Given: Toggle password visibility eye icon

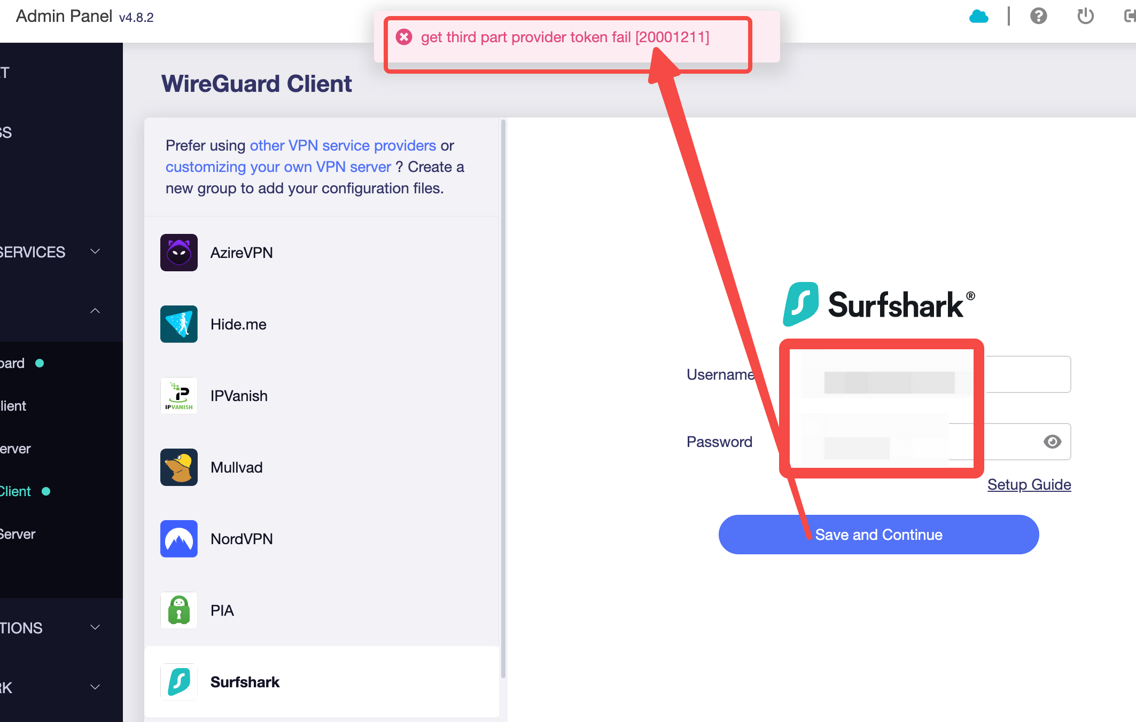Looking at the screenshot, I should click(1052, 442).
